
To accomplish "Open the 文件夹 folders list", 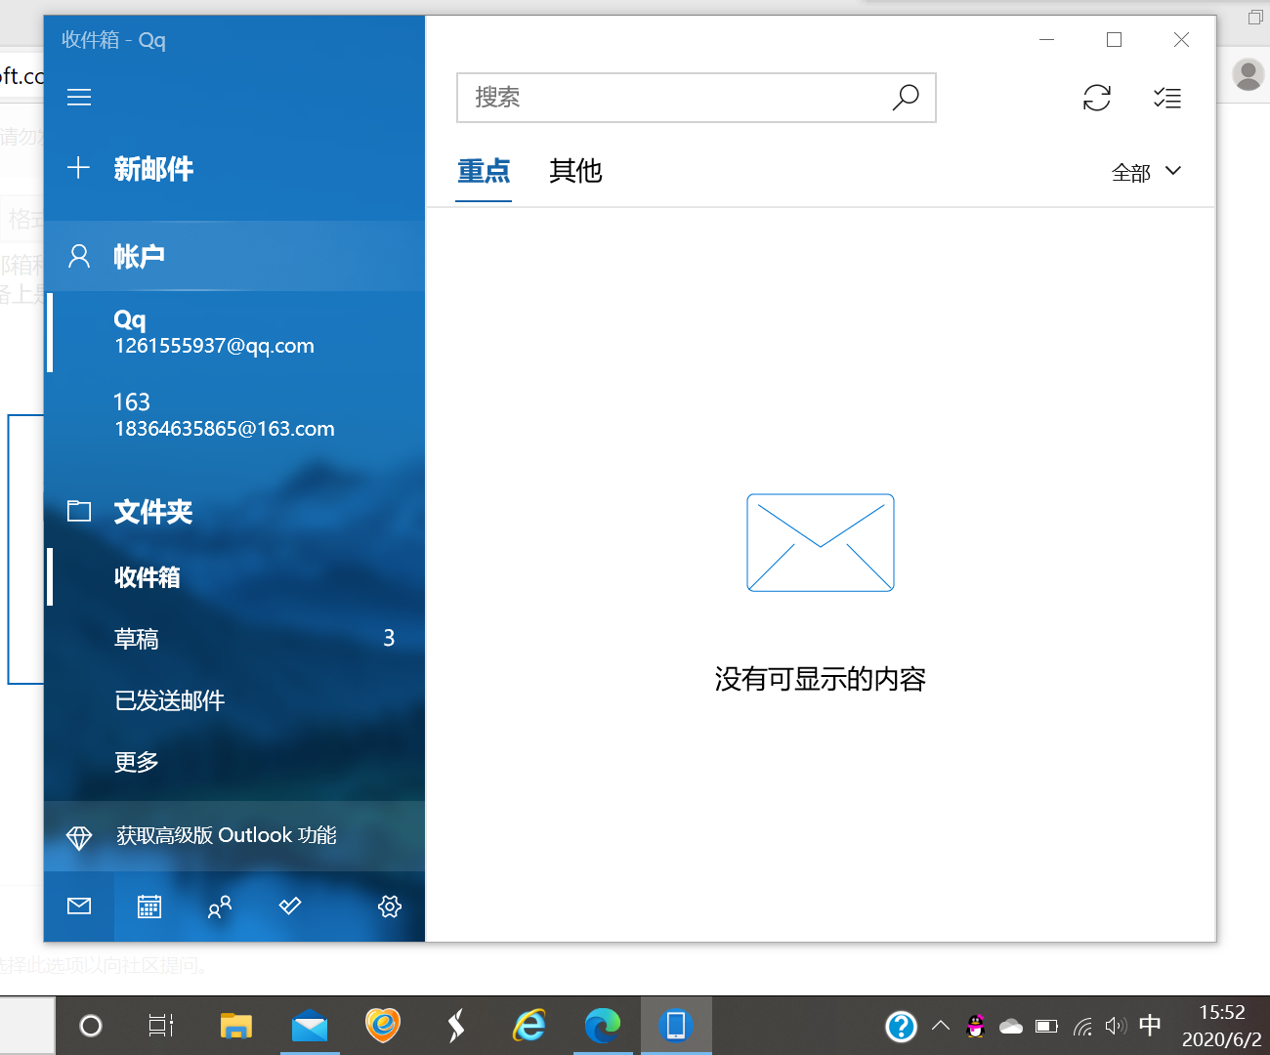I will [234, 511].
